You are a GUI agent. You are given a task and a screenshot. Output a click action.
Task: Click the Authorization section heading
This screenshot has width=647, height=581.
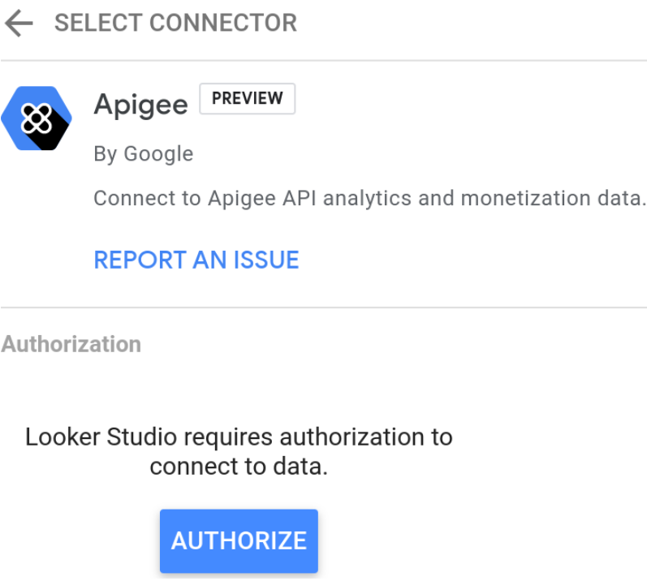[x=71, y=344]
